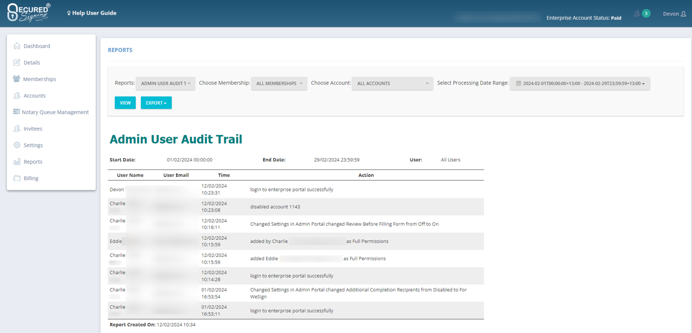The image size is (692, 333).
Task: Open notifications badge showing 3
Action: click(x=646, y=13)
